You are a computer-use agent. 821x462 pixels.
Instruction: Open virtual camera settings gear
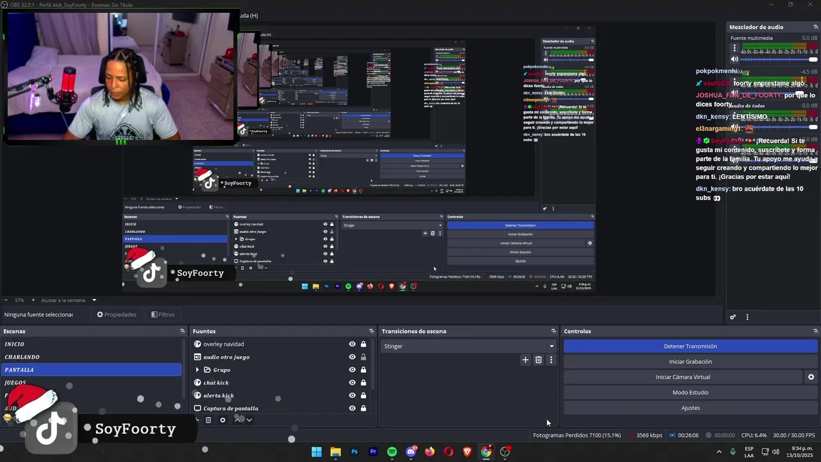[x=811, y=377]
